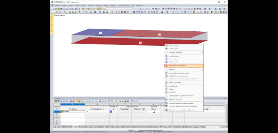Click icon beside Rozdělit plochu rovnoměrně entry
This screenshot has width=278, height=133.
tap(166, 76)
